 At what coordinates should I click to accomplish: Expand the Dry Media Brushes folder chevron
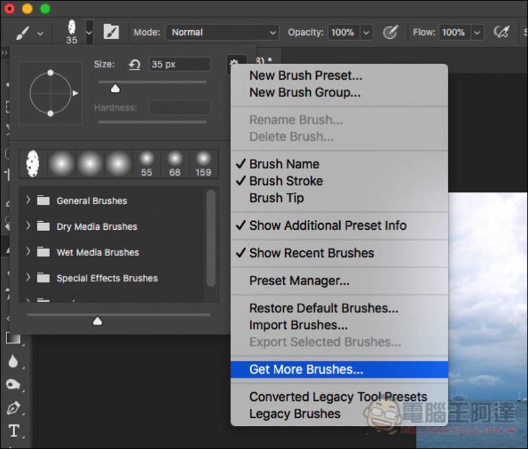pyautogui.click(x=28, y=226)
